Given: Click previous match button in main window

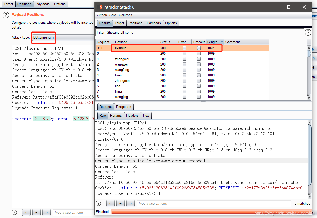Looking at the screenshot, I should coord(26,212).
